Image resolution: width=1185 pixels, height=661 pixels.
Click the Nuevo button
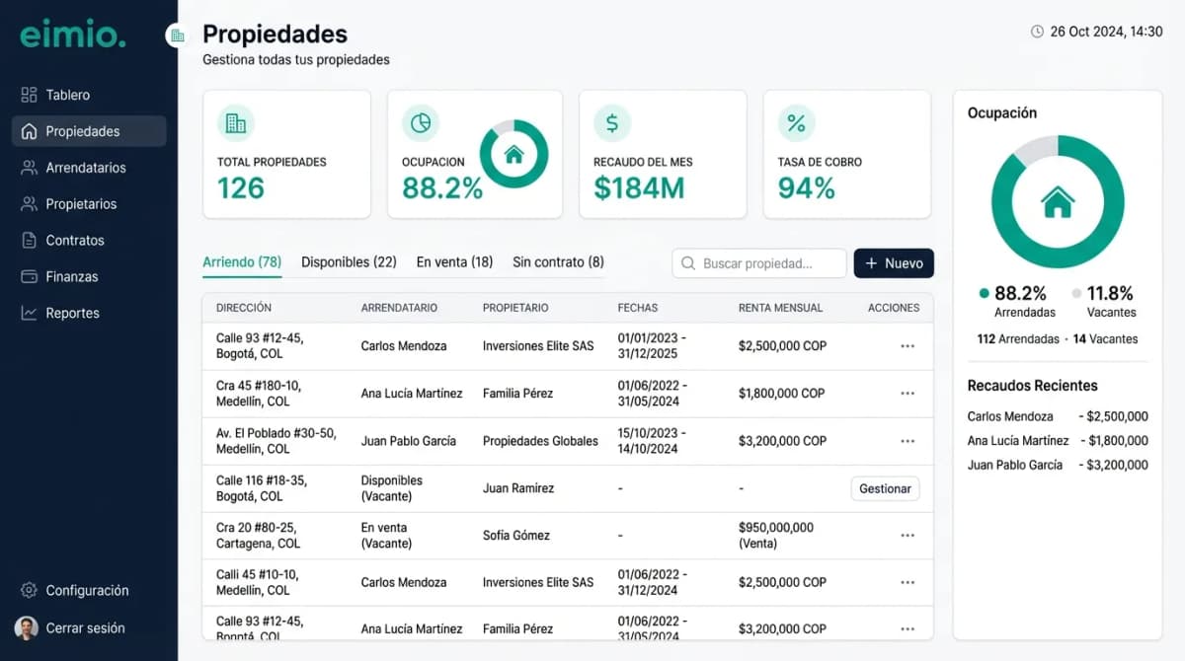pyautogui.click(x=894, y=263)
